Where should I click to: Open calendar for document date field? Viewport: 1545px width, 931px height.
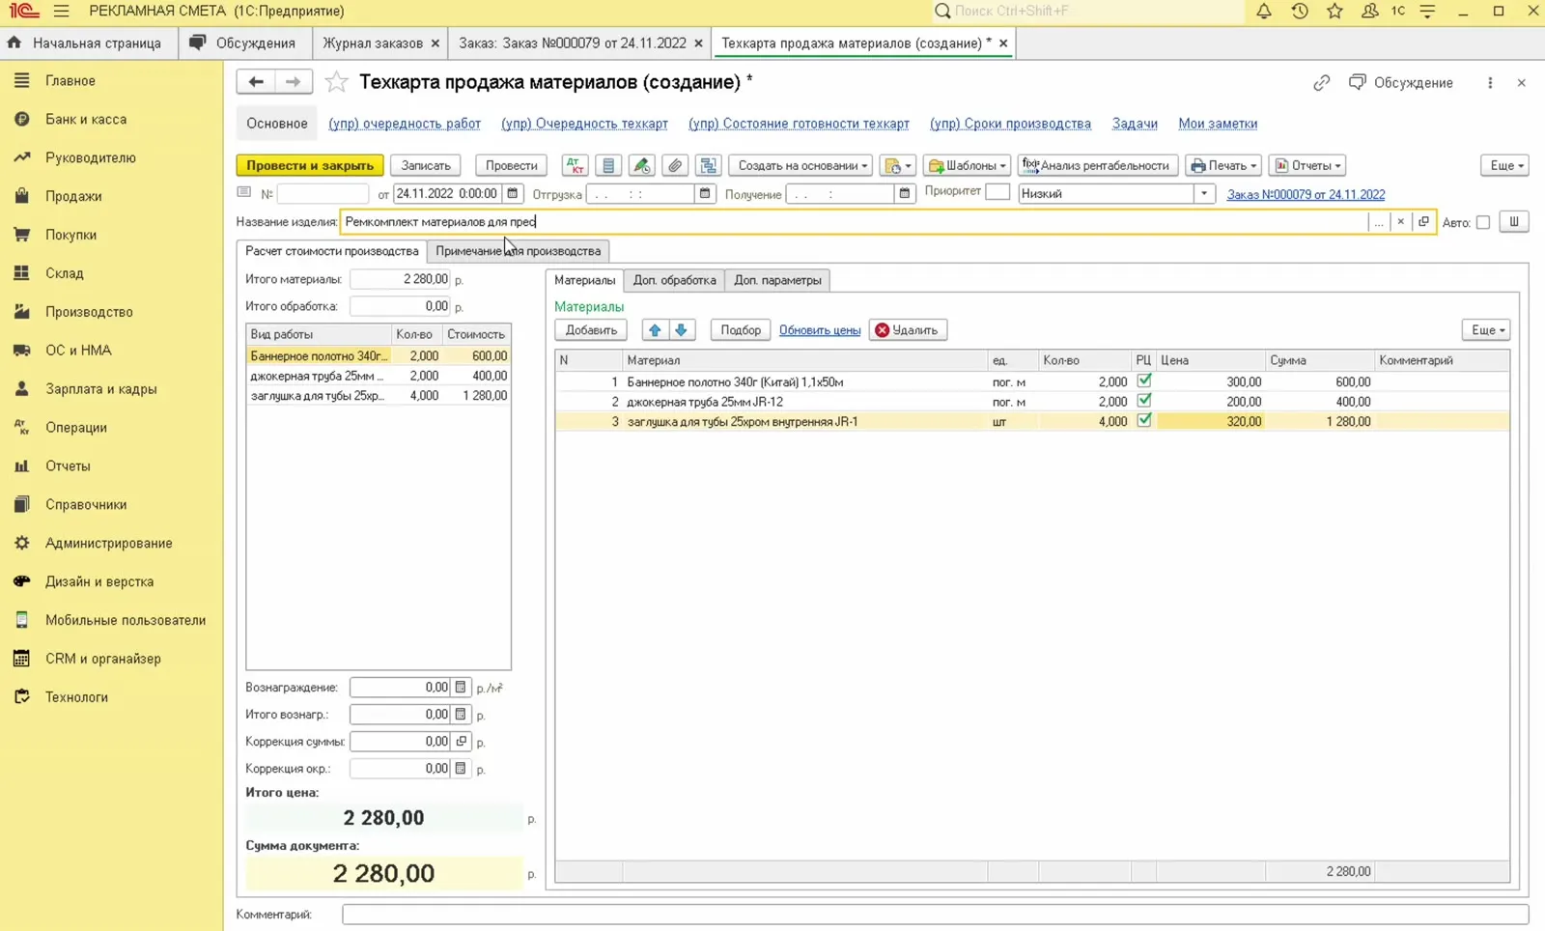[513, 194]
